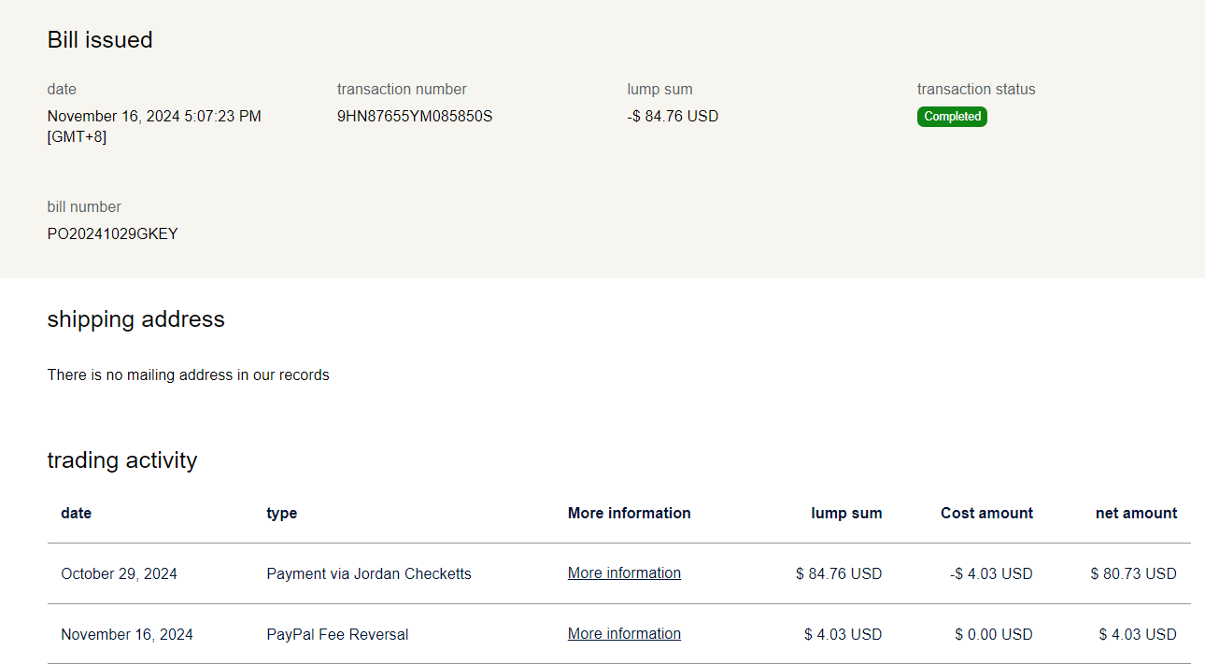Click the $ 80.73 USD net amount
The height and width of the screenshot is (664, 1205).
pos(1133,574)
